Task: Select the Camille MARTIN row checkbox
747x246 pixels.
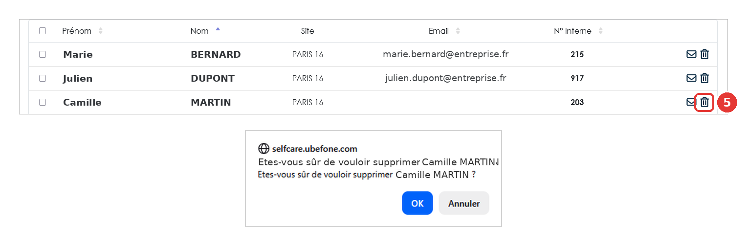Action: click(x=43, y=102)
